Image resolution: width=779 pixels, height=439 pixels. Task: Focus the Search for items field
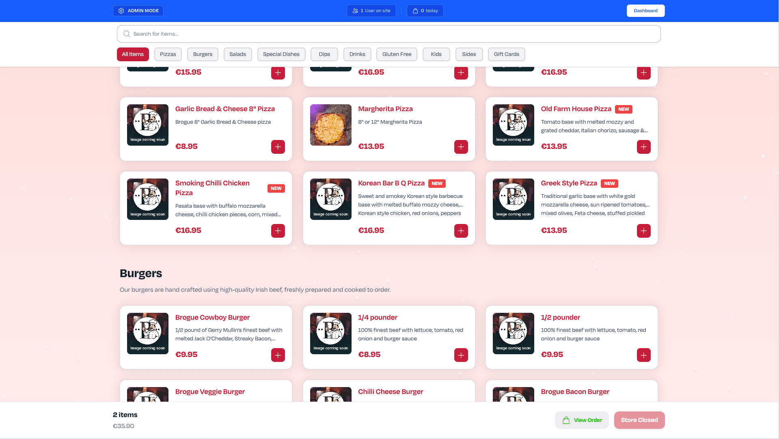pyautogui.click(x=388, y=34)
